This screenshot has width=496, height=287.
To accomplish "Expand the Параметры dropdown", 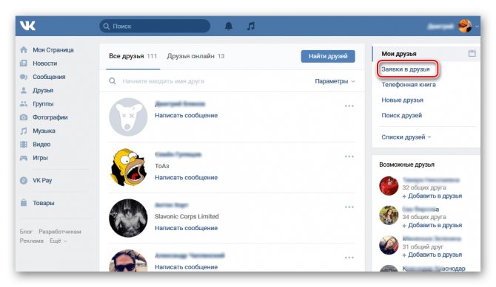I will click(x=335, y=81).
